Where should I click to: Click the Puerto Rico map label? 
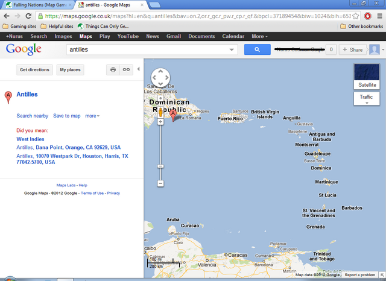click(230, 119)
